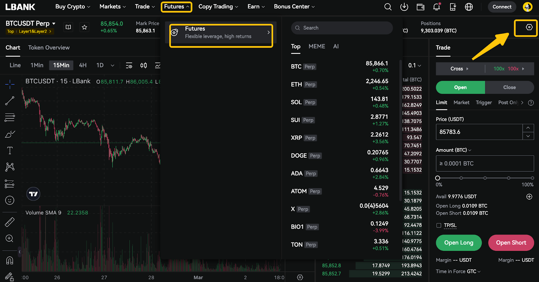The height and width of the screenshot is (282, 539).
Task: Select the AI category tab
Action: click(x=336, y=47)
